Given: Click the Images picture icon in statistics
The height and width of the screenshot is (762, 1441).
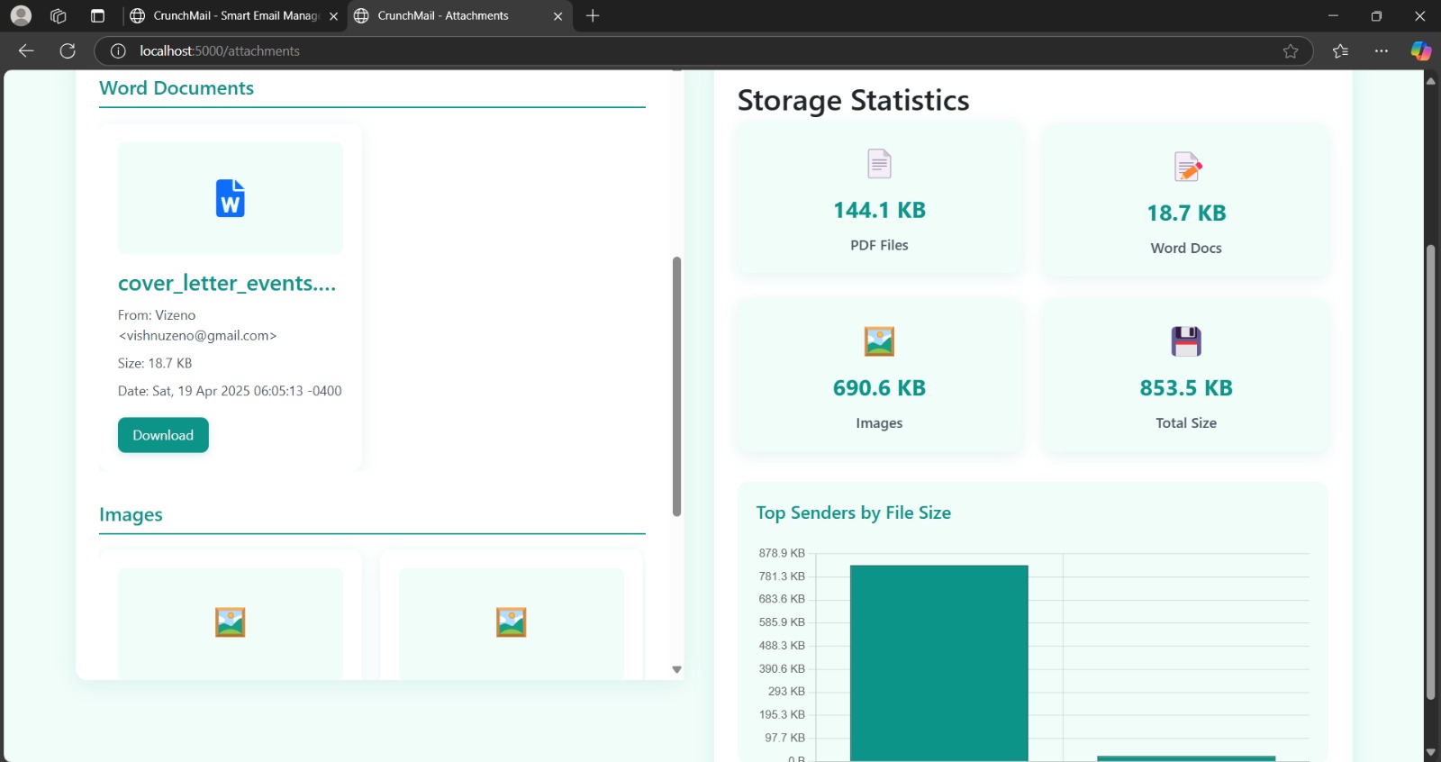Looking at the screenshot, I should pyautogui.click(x=879, y=341).
